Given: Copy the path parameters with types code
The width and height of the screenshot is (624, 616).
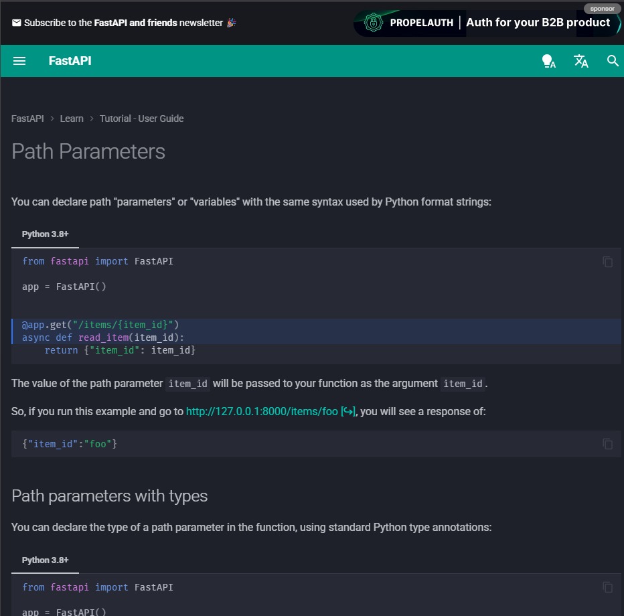Looking at the screenshot, I should 607,587.
